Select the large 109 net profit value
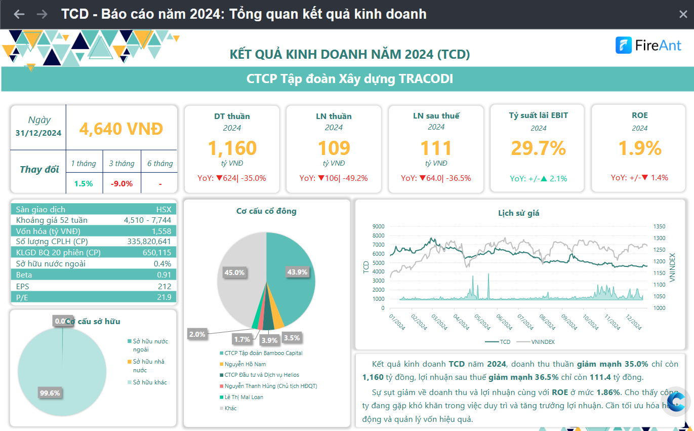Screen dimensions: 694x431 [334, 148]
